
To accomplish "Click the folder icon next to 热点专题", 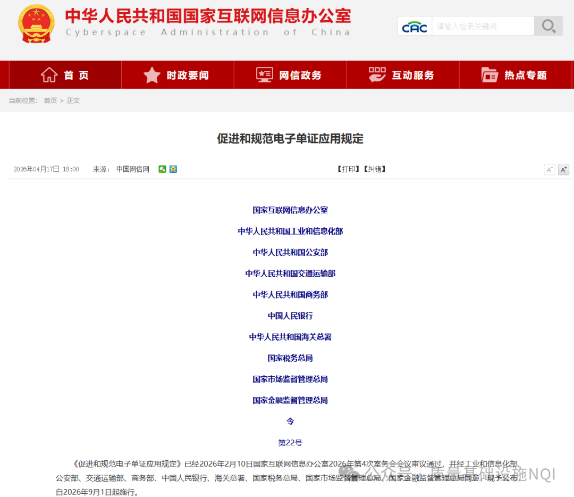I will (x=489, y=75).
